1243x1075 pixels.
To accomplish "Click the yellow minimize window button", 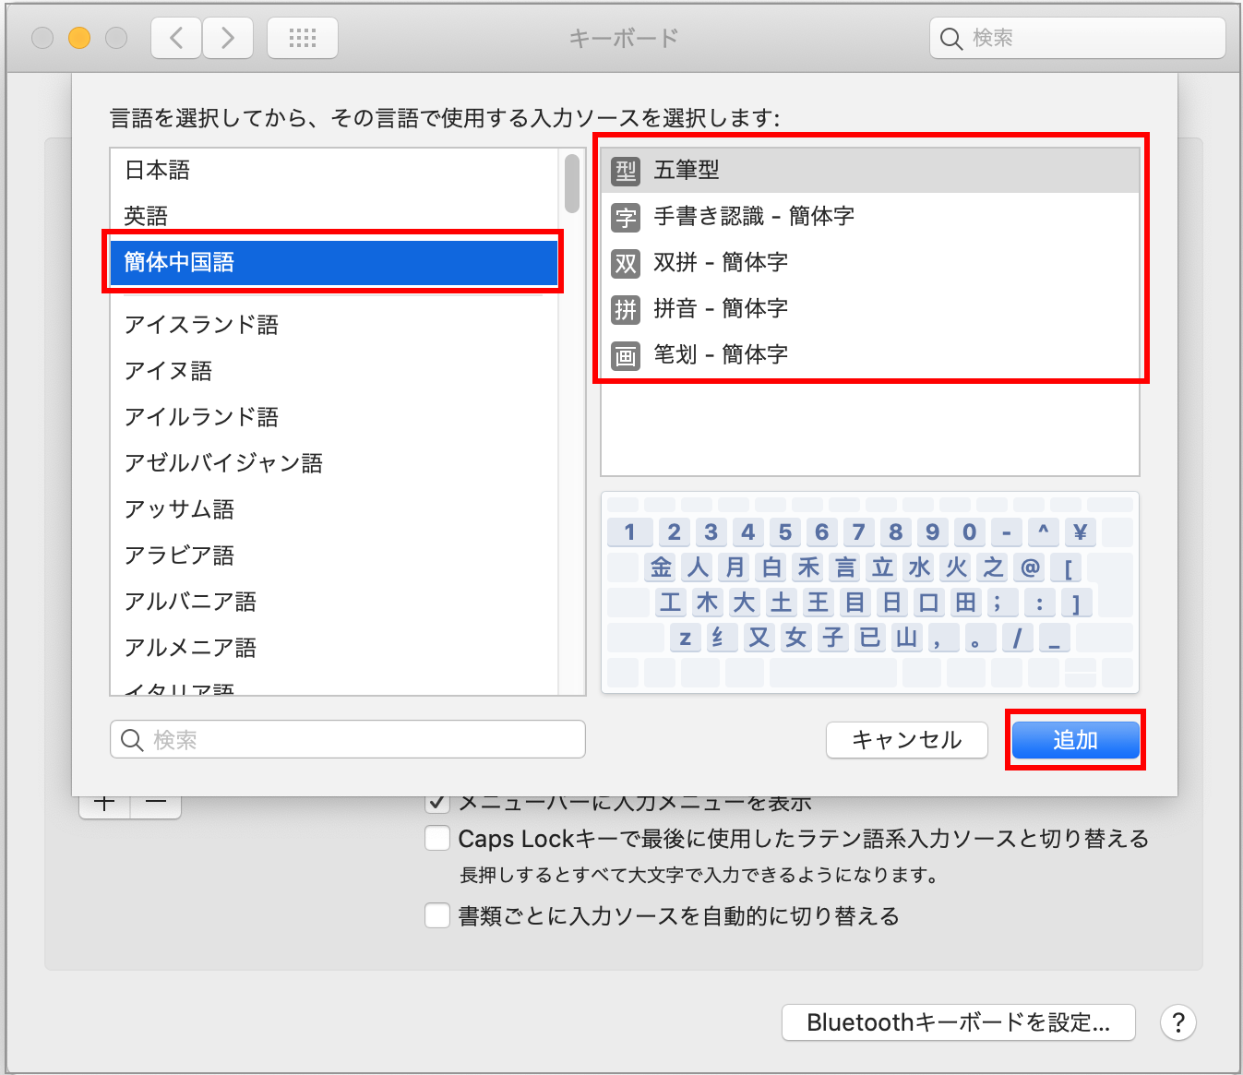I will click(79, 38).
